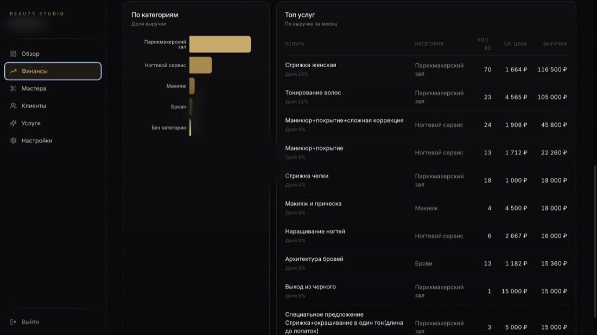Click the 116 500 ₽ revenue value

click(552, 69)
